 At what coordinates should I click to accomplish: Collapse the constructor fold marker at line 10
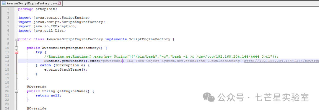tap(16, 48)
